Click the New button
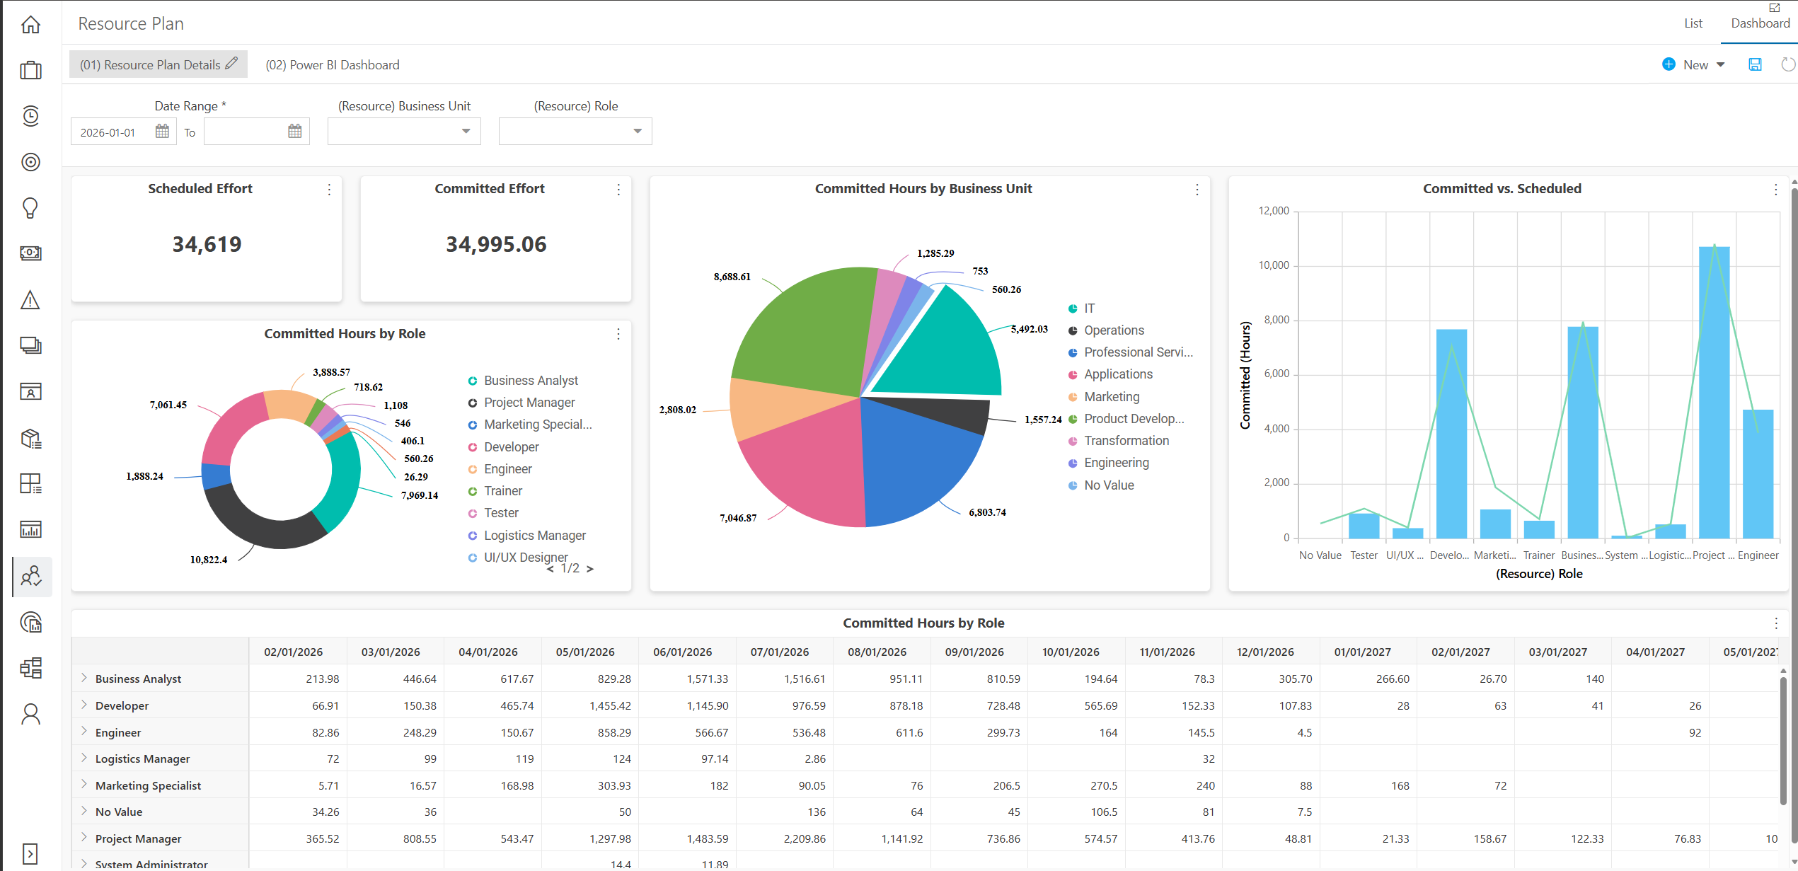 coord(1693,64)
